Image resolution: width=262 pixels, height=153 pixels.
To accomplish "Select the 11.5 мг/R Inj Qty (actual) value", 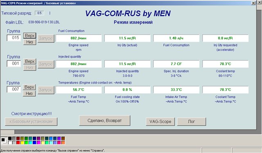I will tap(127, 38).
